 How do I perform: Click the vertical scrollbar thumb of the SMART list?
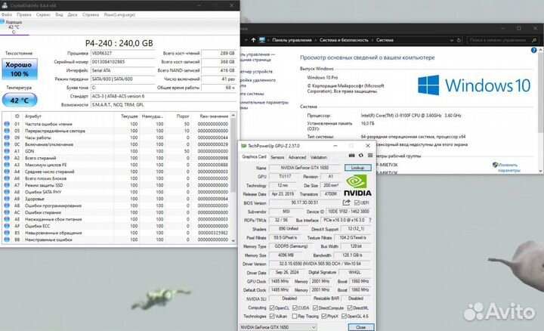tap(233, 155)
